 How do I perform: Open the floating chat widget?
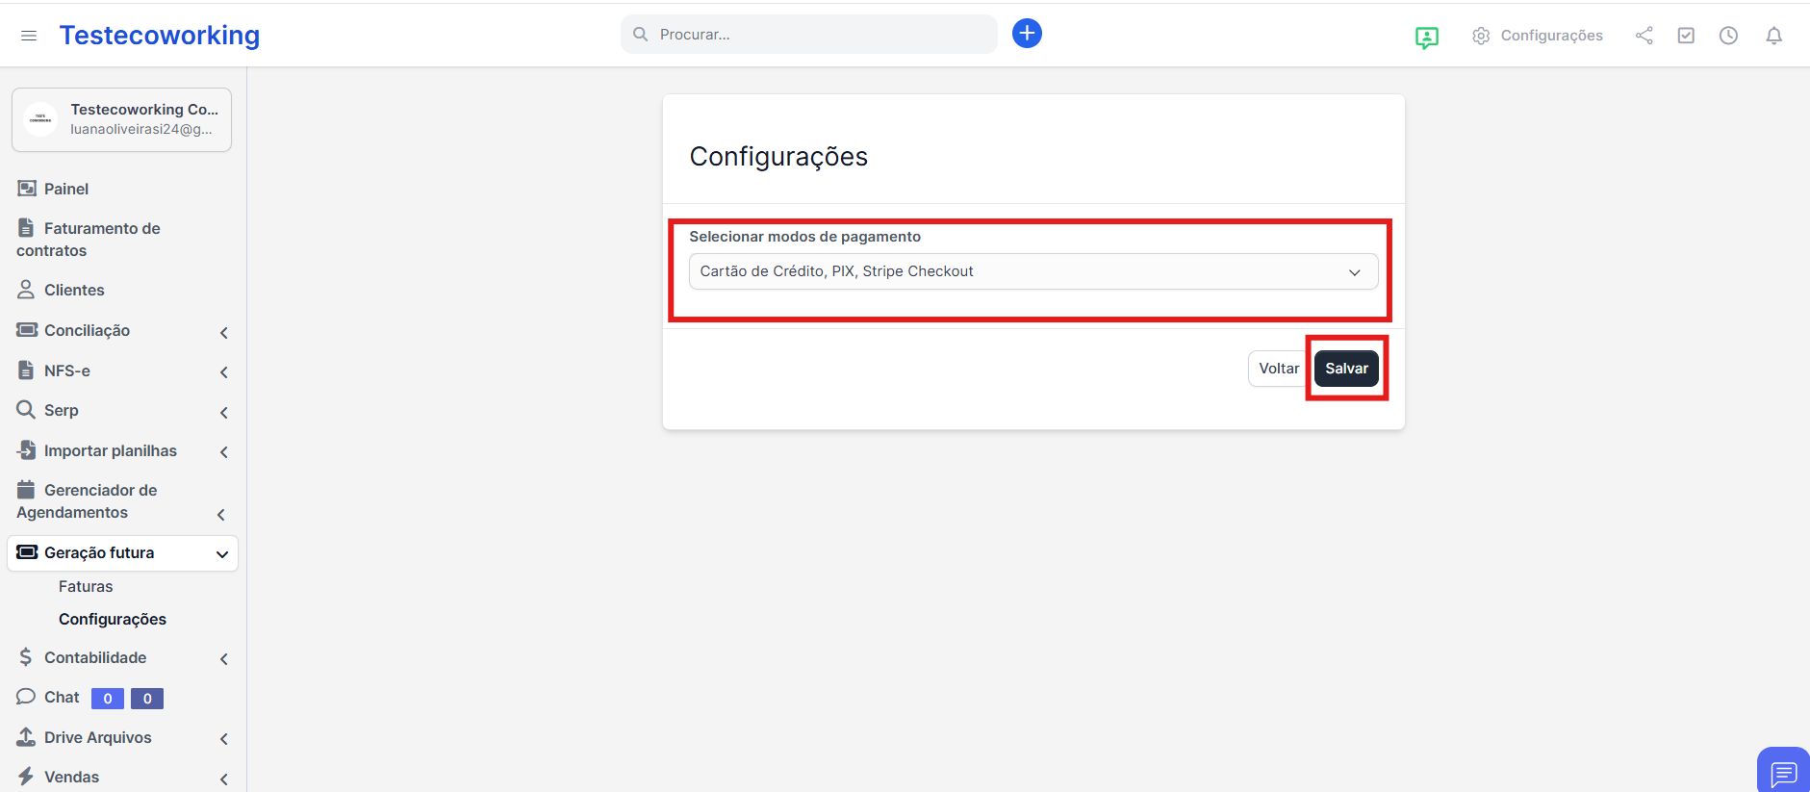(1783, 772)
